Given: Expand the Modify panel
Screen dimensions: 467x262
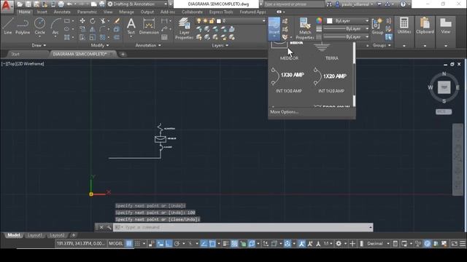Looking at the screenshot, I should point(100,45).
